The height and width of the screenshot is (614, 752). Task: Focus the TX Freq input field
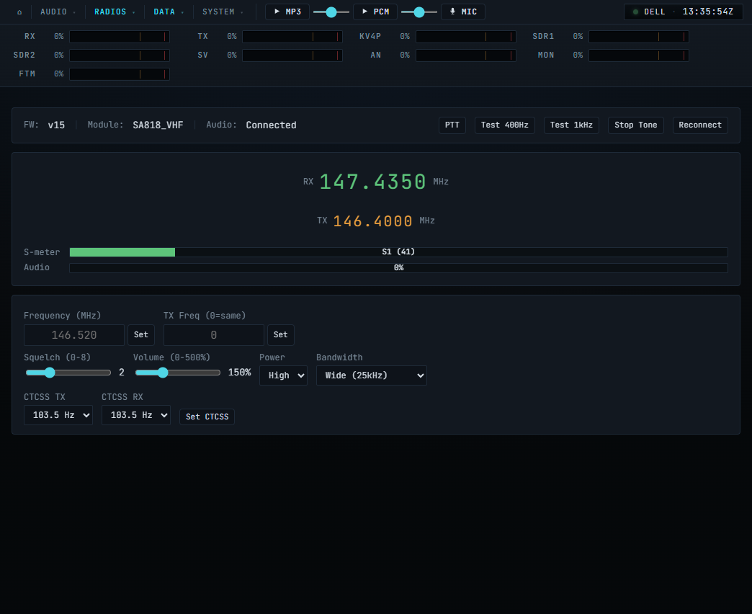[x=213, y=335]
